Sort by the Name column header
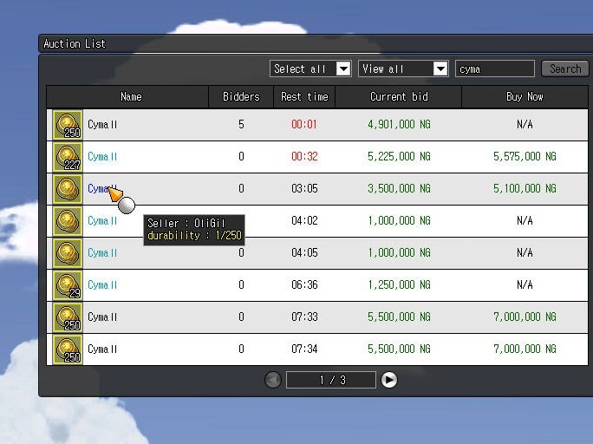This screenshot has height=444, width=593. tap(130, 97)
